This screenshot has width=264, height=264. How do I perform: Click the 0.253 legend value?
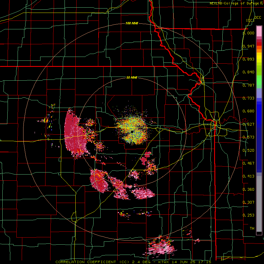pyautogui.click(x=248, y=215)
